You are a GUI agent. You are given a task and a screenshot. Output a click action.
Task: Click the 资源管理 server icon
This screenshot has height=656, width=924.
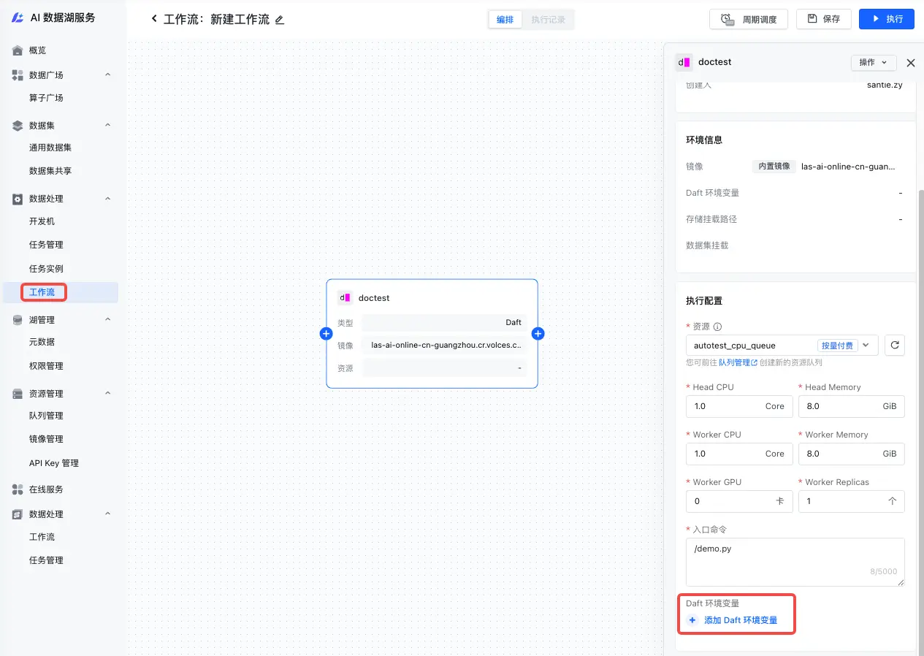pos(18,394)
